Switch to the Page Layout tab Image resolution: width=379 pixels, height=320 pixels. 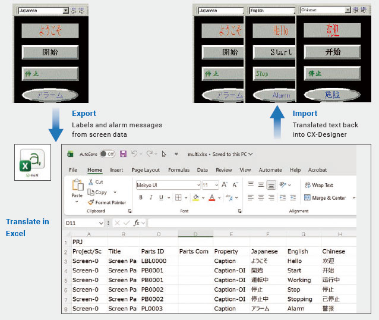[146, 170]
